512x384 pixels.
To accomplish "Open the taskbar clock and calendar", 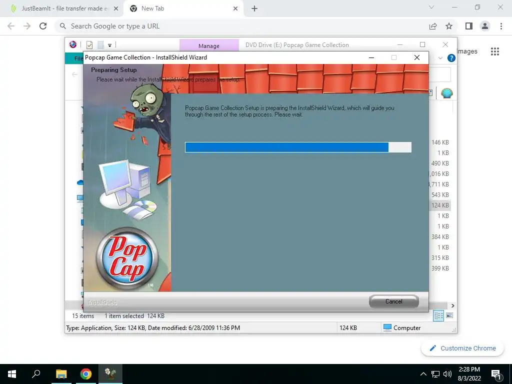I will 469,374.
